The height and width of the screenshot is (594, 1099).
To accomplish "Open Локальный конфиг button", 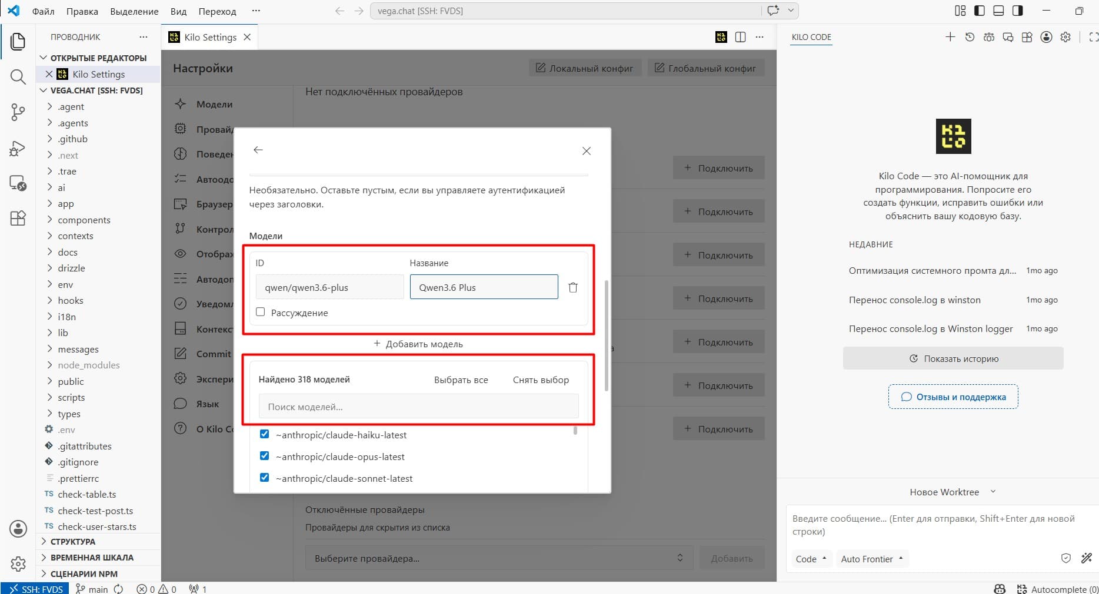I will pyautogui.click(x=584, y=68).
